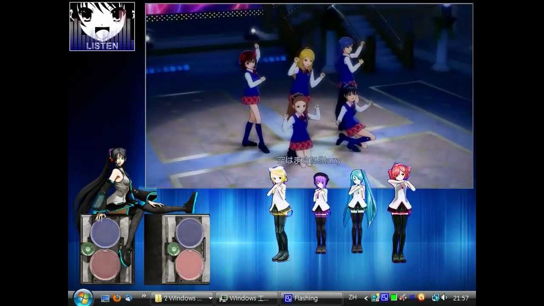The height and width of the screenshot is (306, 544).
Task: Click the first tray icon next to the arrow
Action: 375,298
